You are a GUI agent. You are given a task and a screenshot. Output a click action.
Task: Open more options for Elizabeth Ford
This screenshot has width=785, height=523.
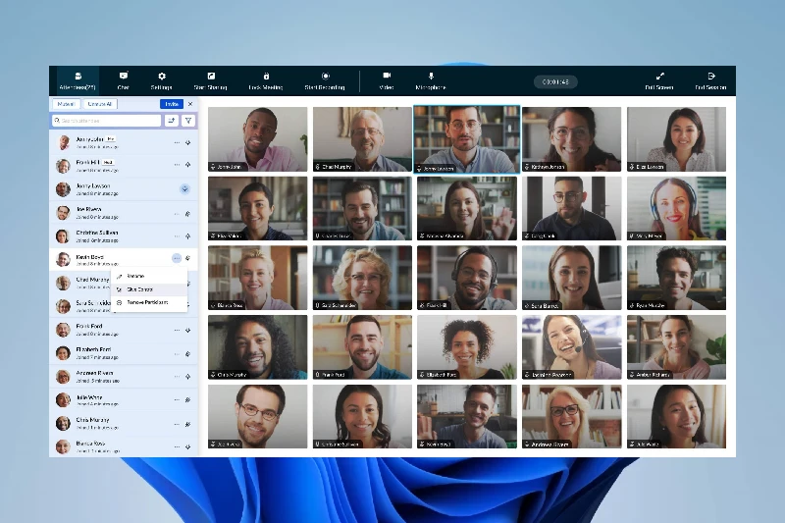[177, 354]
